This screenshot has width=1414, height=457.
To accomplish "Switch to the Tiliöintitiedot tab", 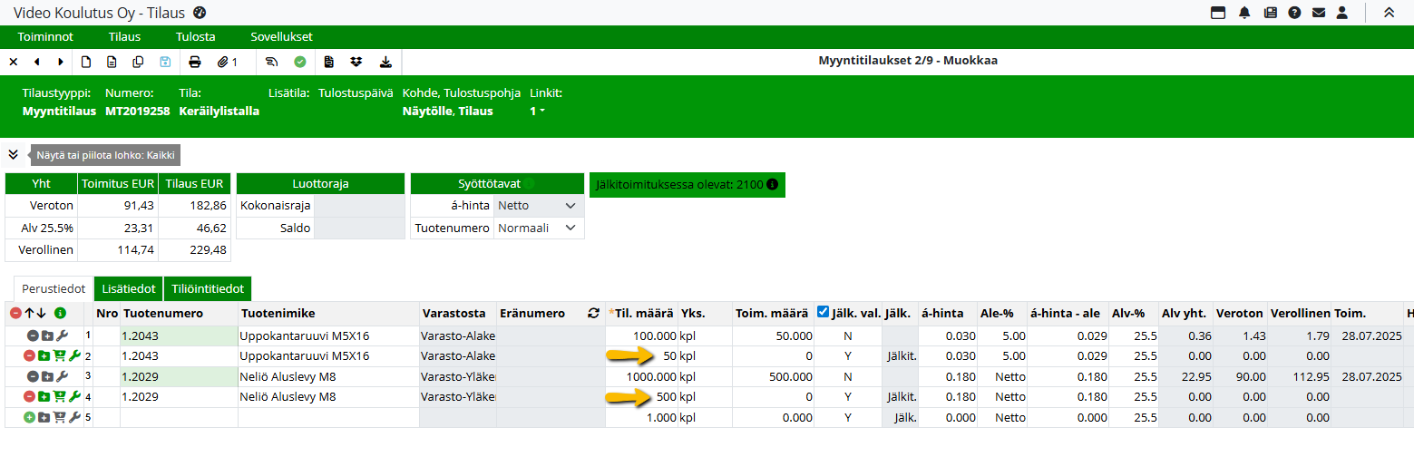I will click(x=208, y=289).
